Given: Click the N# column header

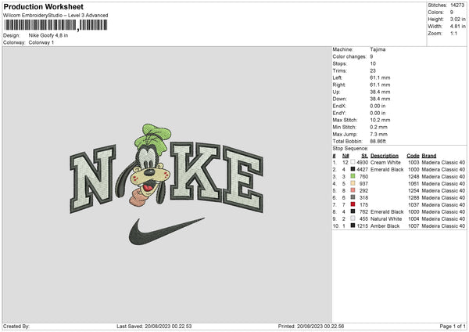Looking at the screenshot, I should pos(345,156).
